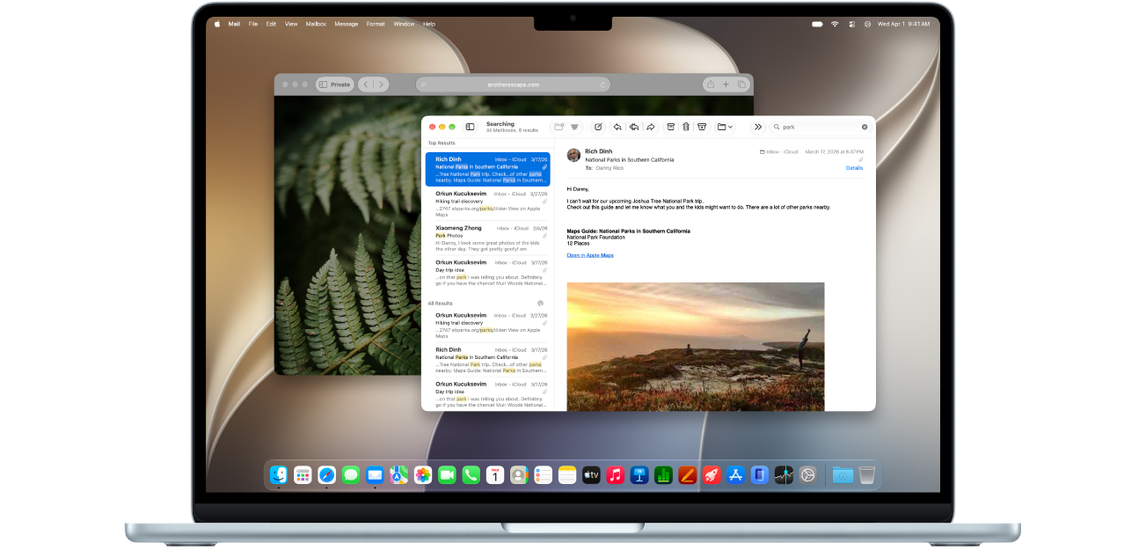
Task: Open Numbers from the Dock
Action: point(663,474)
